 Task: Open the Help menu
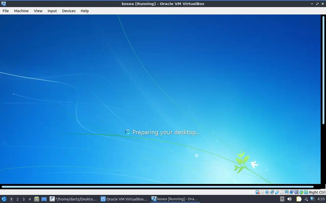click(x=85, y=11)
